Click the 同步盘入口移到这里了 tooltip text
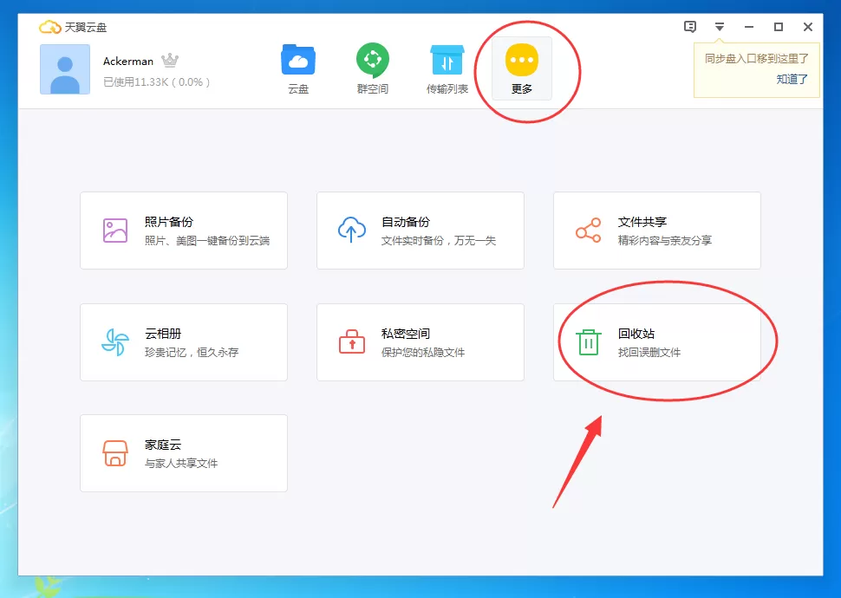This screenshot has width=841, height=598. [756, 58]
